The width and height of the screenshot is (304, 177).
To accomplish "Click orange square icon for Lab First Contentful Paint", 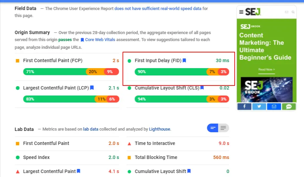I will tap(17, 144).
